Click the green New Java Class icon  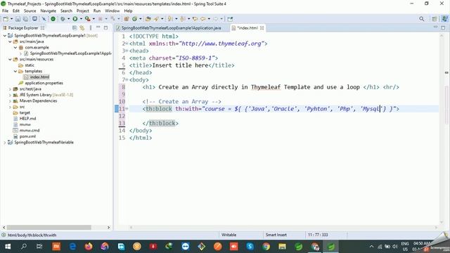[134, 19]
